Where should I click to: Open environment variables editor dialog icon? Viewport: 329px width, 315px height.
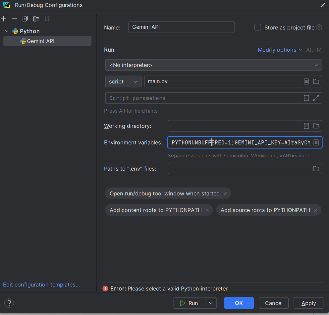pyautogui.click(x=316, y=143)
